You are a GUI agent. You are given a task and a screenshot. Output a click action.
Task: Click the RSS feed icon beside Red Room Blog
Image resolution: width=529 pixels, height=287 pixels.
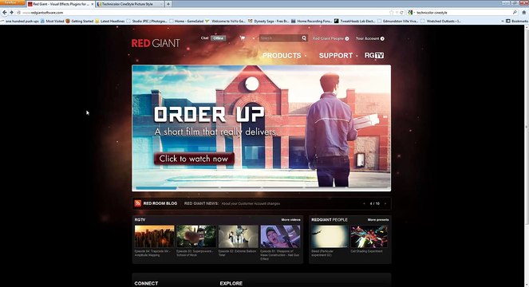tap(138, 203)
